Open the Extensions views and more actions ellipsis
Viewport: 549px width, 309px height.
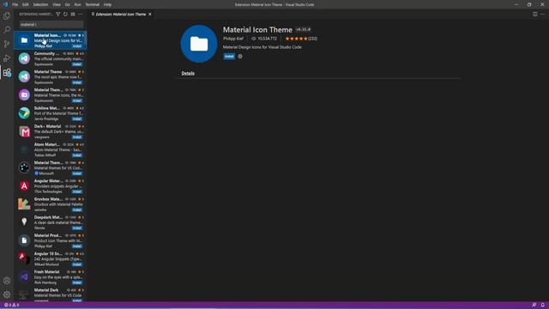coord(80,15)
